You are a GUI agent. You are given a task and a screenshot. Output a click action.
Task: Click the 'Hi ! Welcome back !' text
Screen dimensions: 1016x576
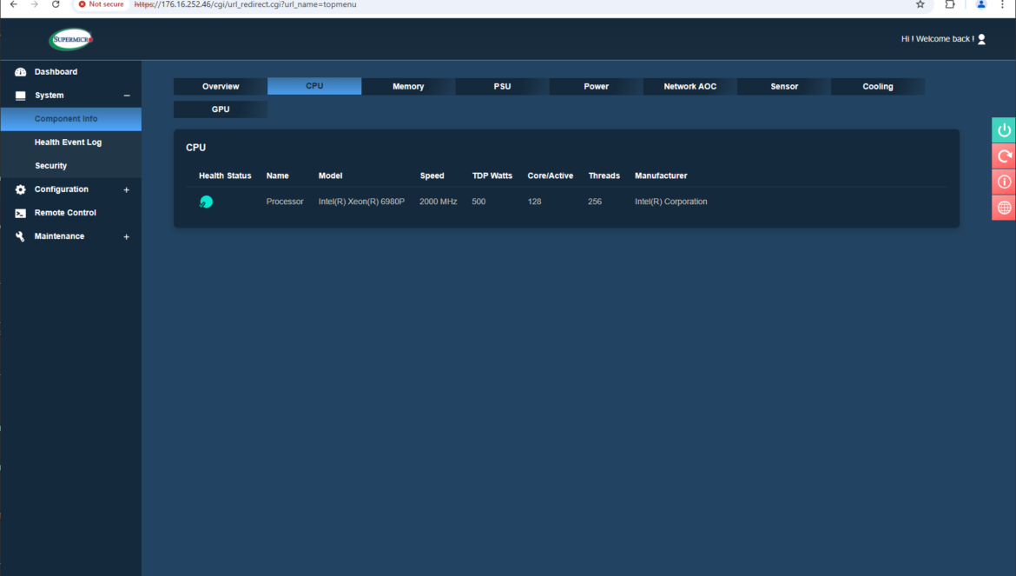[937, 39]
